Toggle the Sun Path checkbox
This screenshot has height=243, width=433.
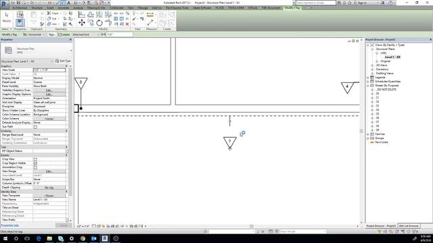[35, 127]
